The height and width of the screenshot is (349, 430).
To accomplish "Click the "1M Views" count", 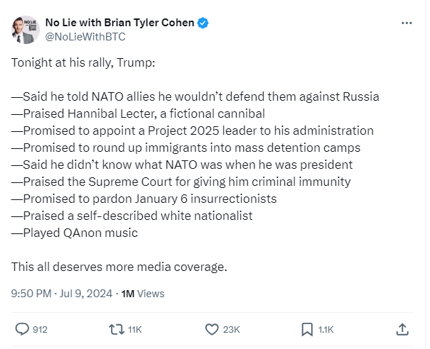I will coord(143,293).
